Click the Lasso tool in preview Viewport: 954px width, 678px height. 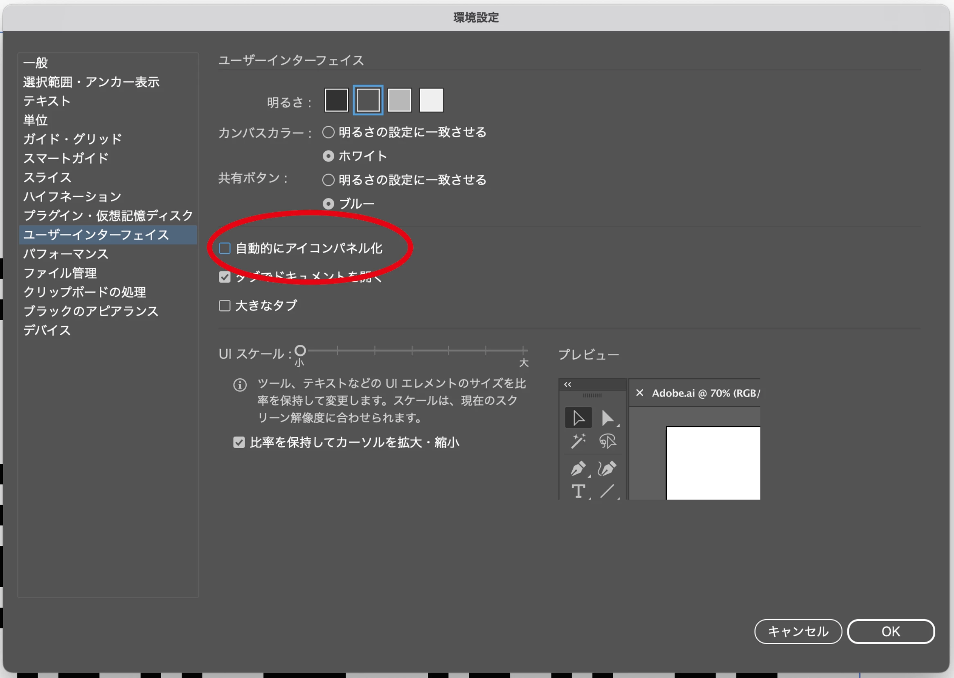coord(607,441)
